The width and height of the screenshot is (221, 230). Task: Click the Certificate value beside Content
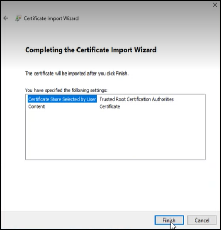pos(109,107)
